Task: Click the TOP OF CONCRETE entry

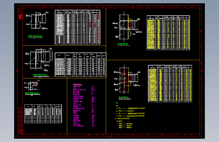Action: click(84, 126)
